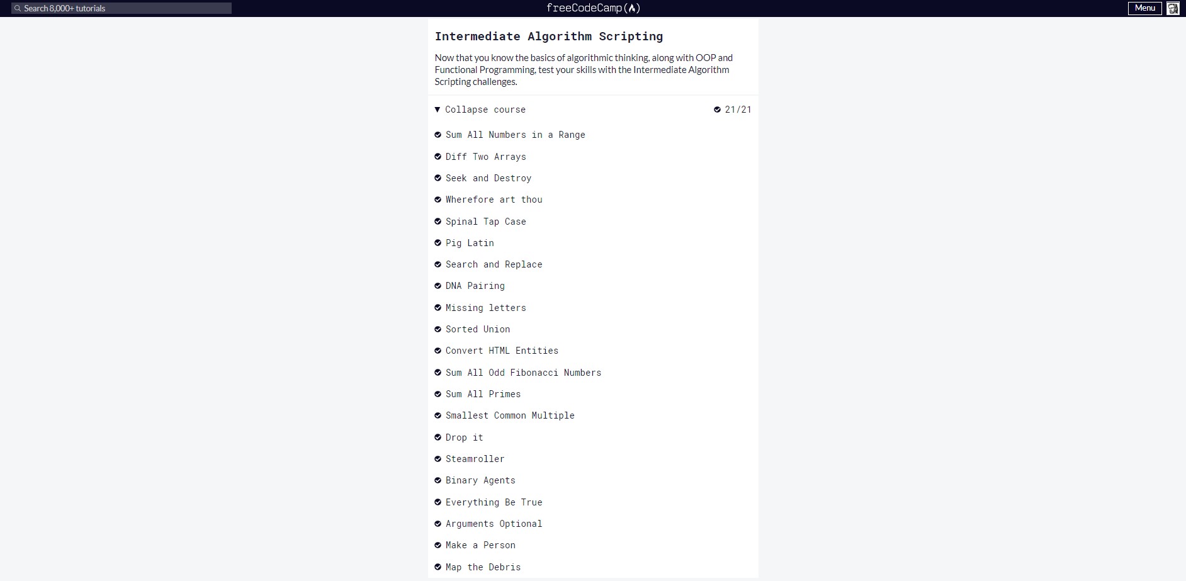Click checkmark icon beside Binary Agents
The height and width of the screenshot is (581, 1186).
(x=438, y=480)
